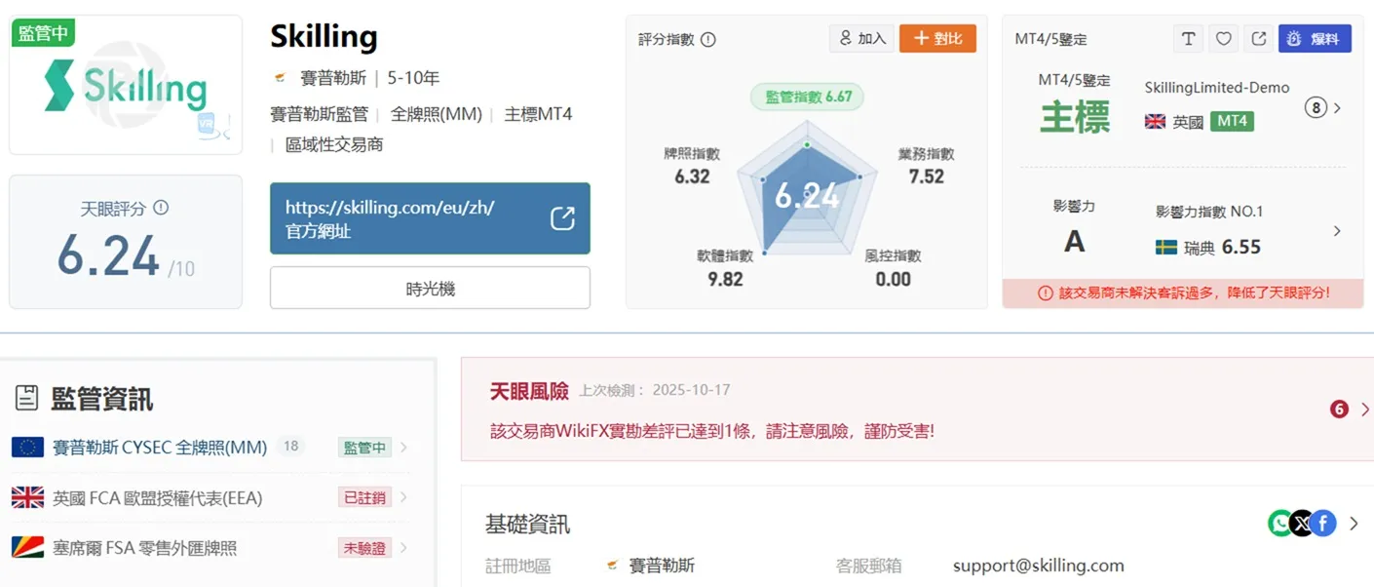Viewport: 1374px width, 587px height.
Task: Click the UK flag next to 英國
Action: [1155, 122]
